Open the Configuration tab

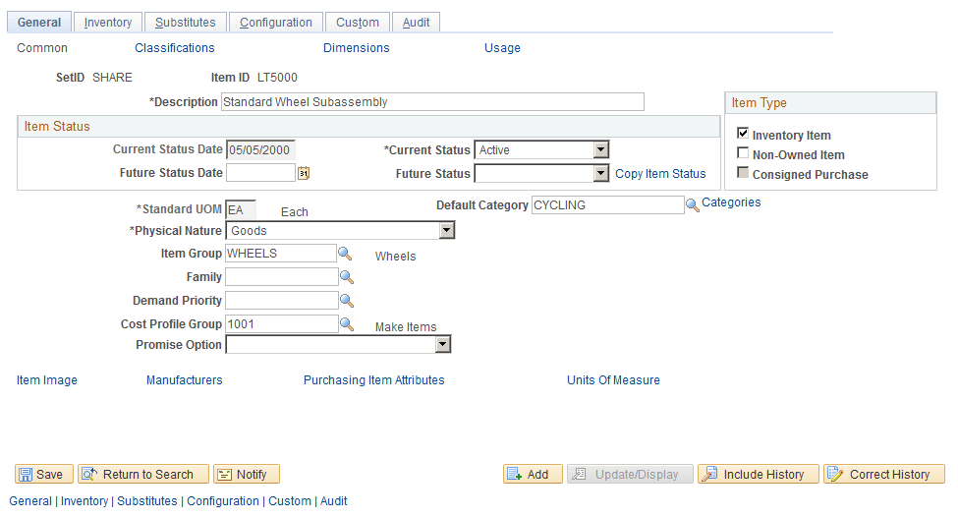pyautogui.click(x=275, y=22)
